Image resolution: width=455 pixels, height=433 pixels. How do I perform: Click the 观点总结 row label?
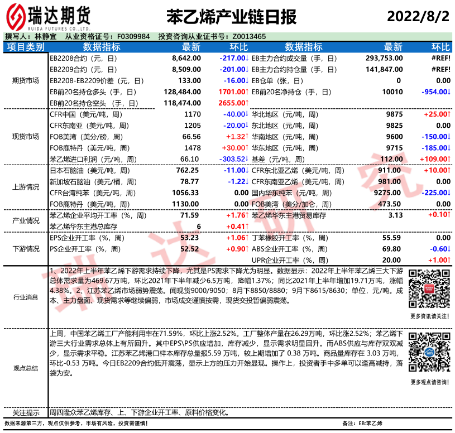tap(26, 368)
